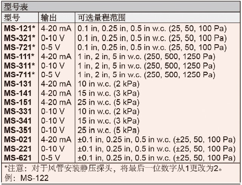
Task: Click 0-10 V output in MS-331 row
Action: (52, 112)
